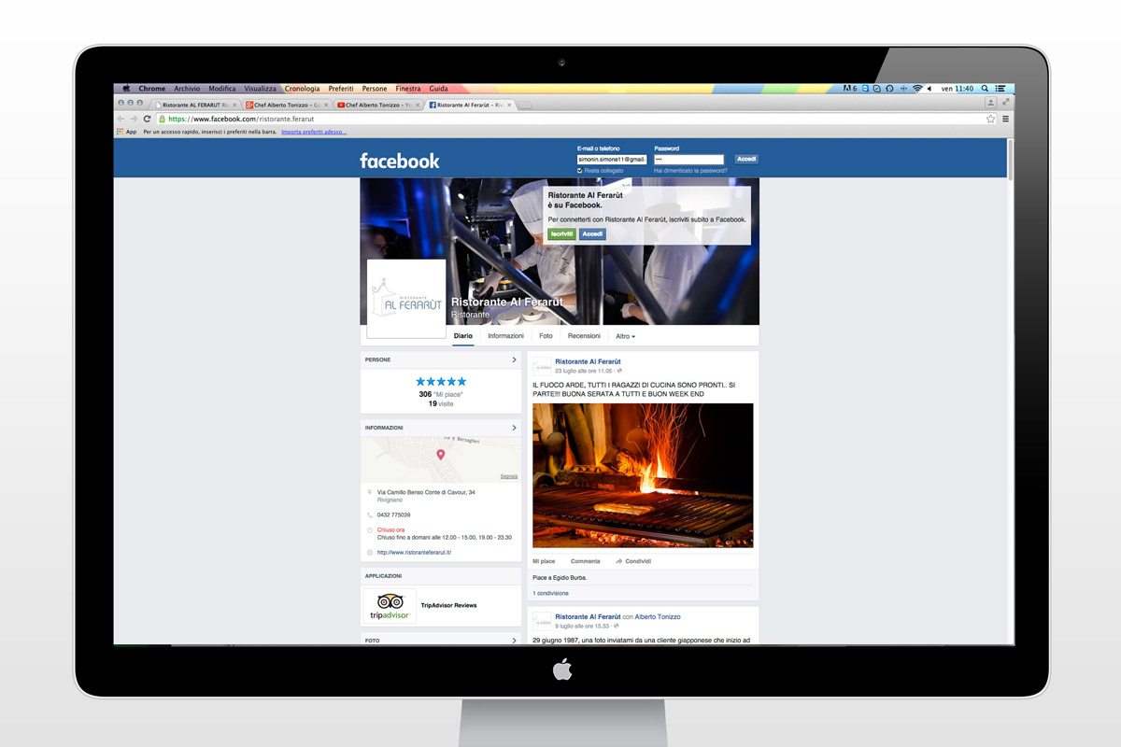This screenshot has width=1121, height=747.
Task: Open the ristoranteferarut.it website link
Action: (x=414, y=552)
